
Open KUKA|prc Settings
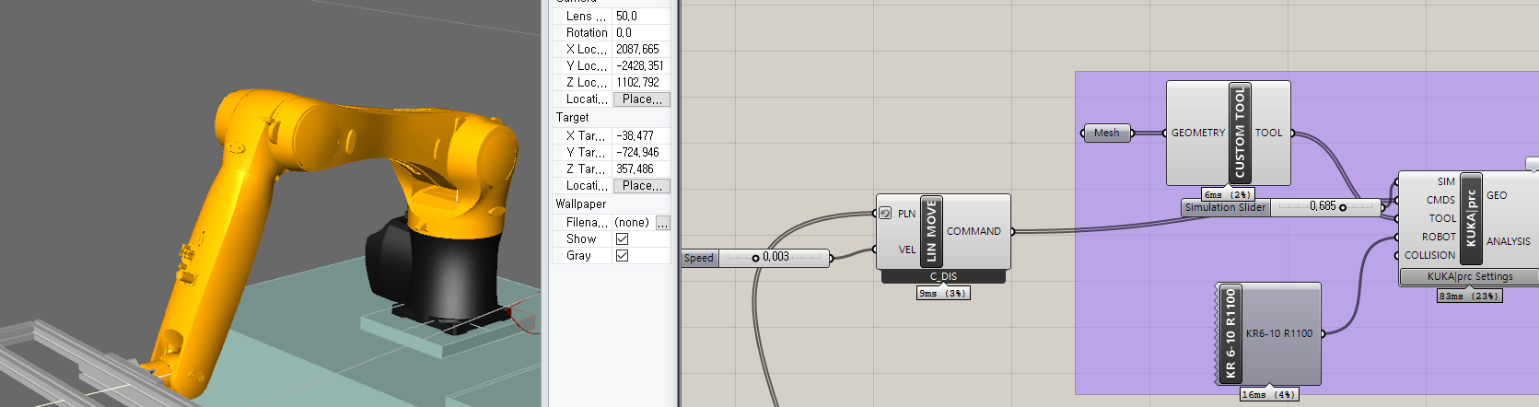pyautogui.click(x=1469, y=276)
